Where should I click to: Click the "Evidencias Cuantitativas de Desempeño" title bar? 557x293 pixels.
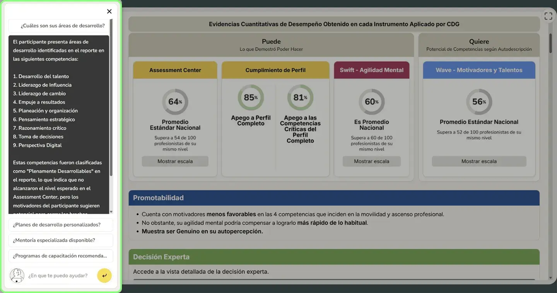pos(334,24)
